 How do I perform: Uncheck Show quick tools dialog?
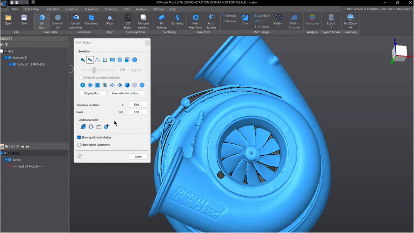79,137
